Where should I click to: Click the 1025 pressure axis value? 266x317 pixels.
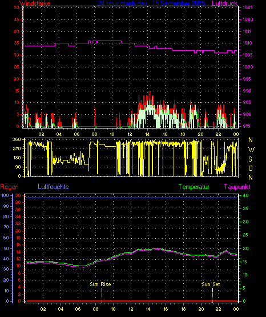248,7
